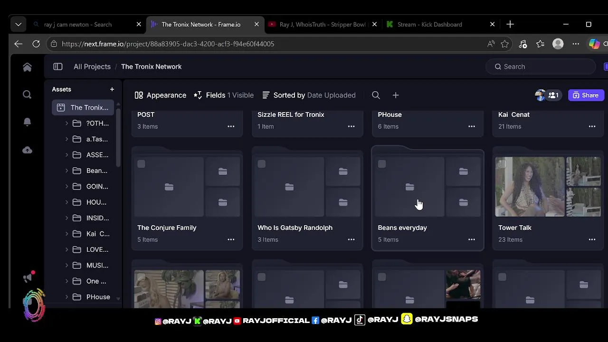The image size is (608, 342).
Task: Open the MUSI... folder in tree
Action: [x=97, y=265]
